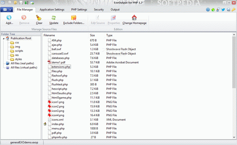Screen dimensions: 237x145
Task: Collapse the Publication Root tree node
Action: [4, 39]
